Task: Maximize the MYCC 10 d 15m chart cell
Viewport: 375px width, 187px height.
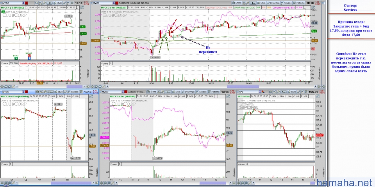Action: point(91,96)
